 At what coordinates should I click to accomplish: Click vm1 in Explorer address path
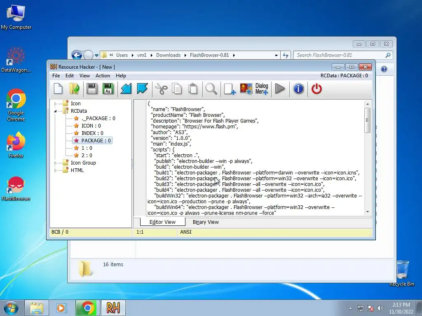click(x=142, y=55)
